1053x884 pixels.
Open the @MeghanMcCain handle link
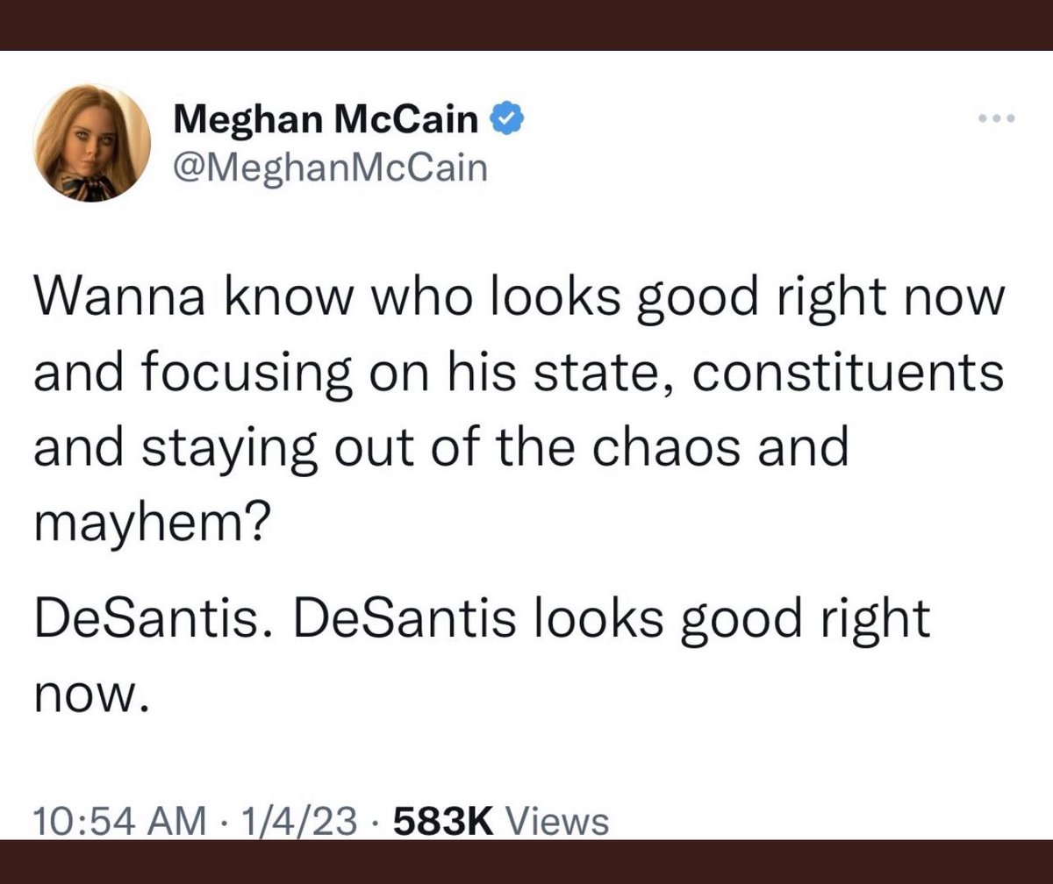[330, 165]
